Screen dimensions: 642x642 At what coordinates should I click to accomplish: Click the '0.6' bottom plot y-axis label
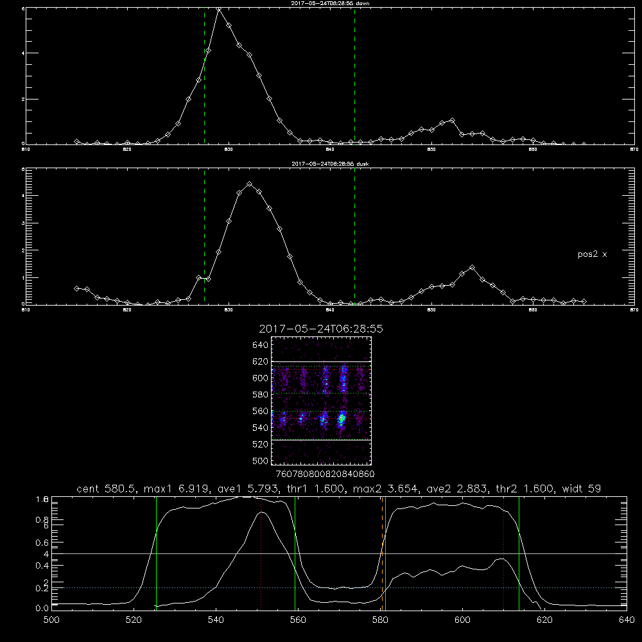click(x=42, y=542)
